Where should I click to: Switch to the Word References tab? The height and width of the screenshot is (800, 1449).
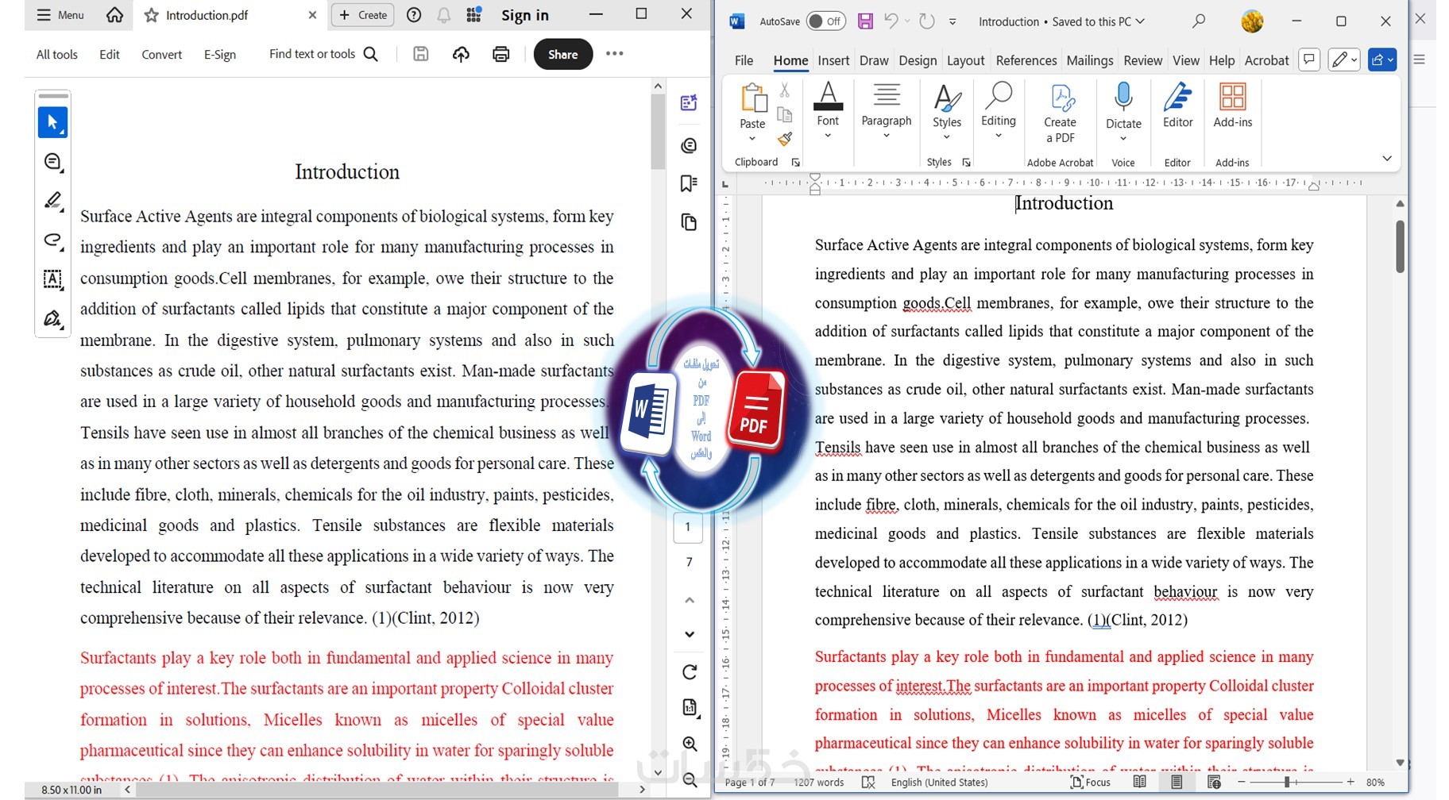pos(1026,60)
